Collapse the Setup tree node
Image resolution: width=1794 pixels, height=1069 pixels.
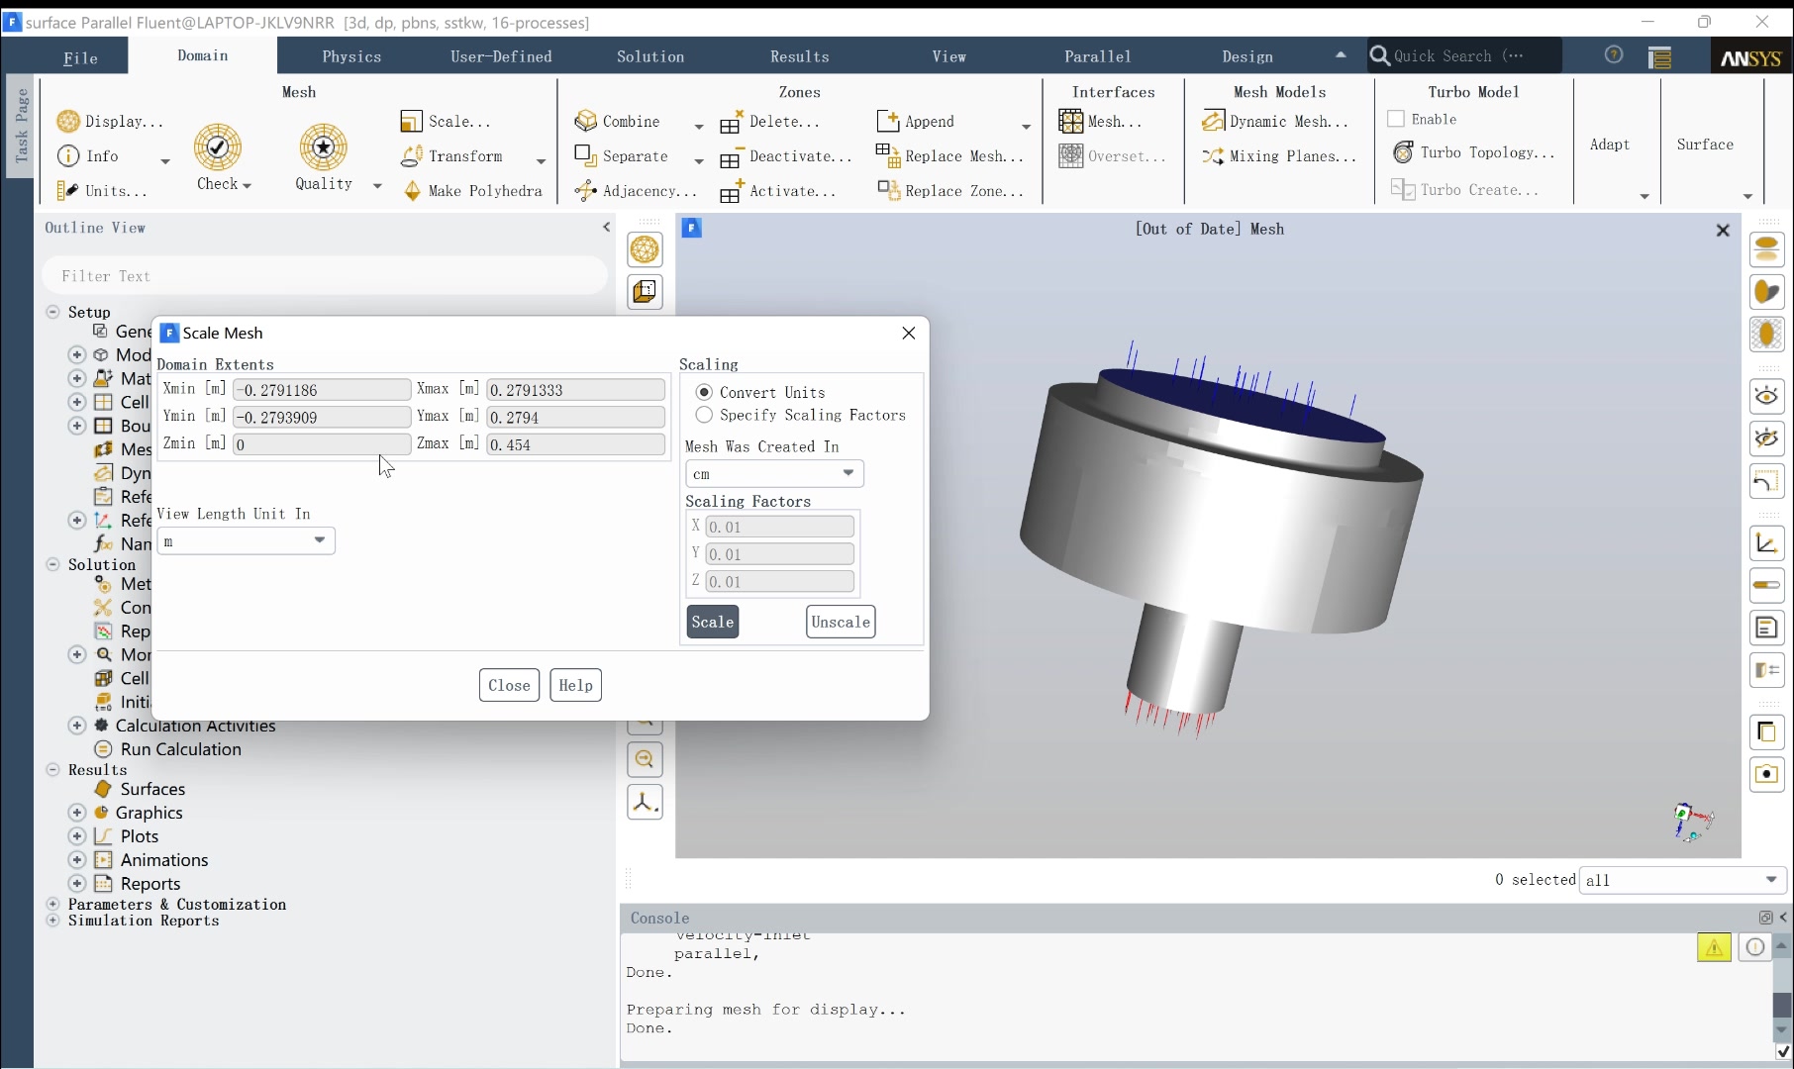click(x=52, y=312)
